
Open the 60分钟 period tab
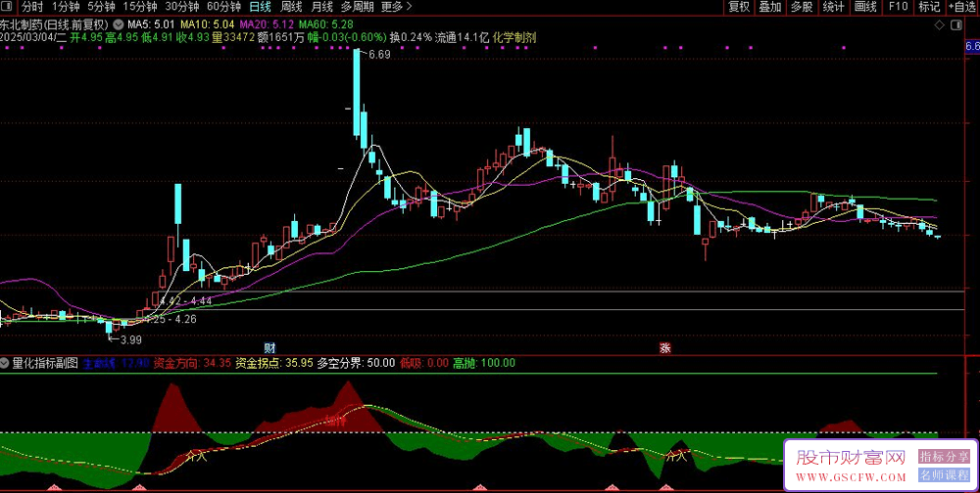(223, 7)
